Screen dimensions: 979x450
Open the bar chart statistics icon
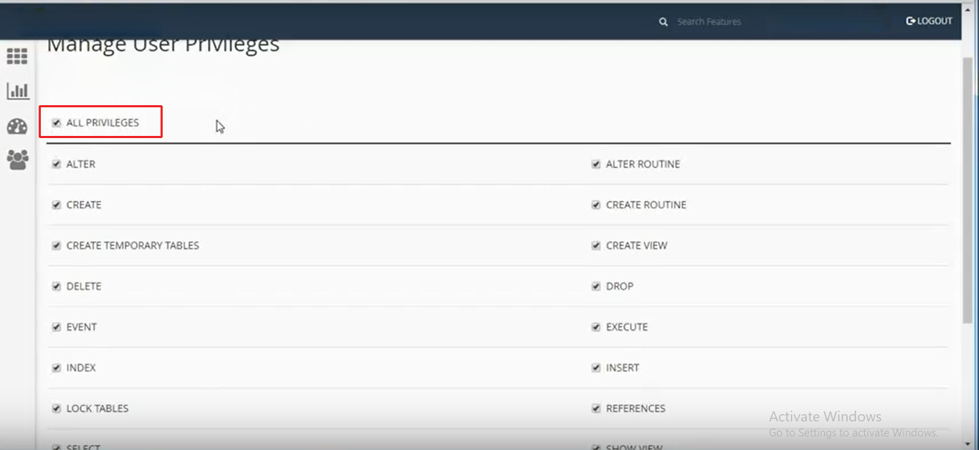click(x=17, y=91)
